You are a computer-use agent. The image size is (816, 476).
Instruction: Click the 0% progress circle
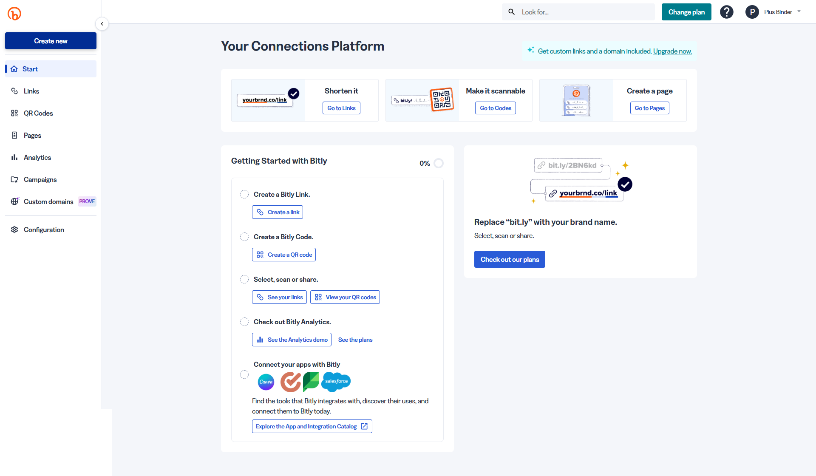point(439,163)
